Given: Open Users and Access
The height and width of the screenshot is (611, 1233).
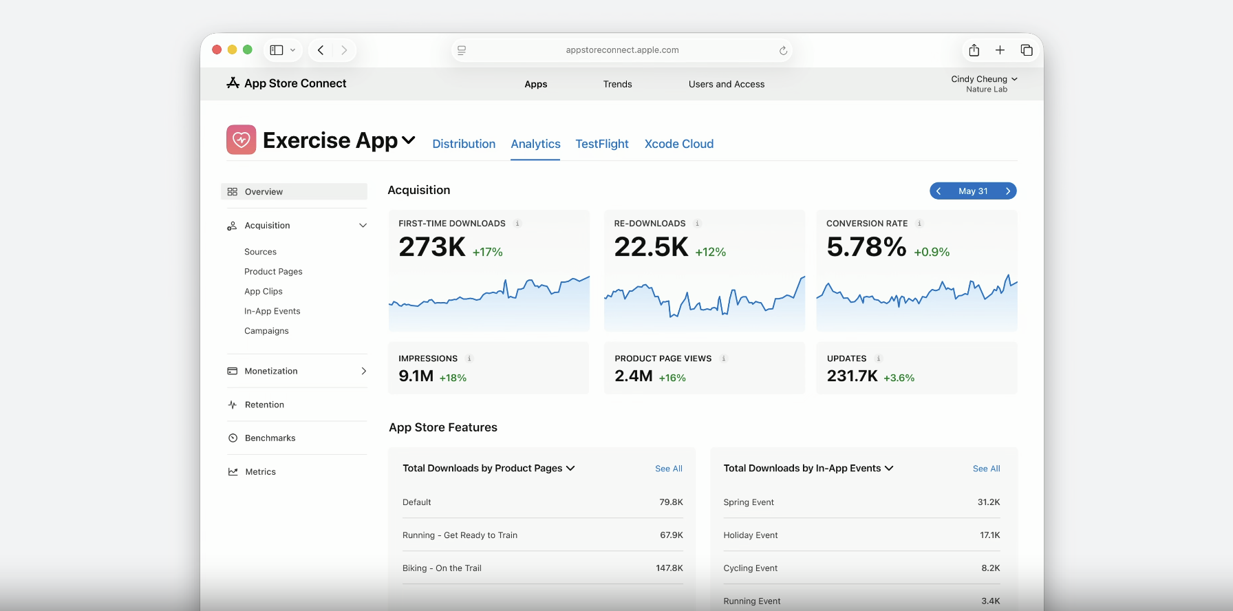Looking at the screenshot, I should point(727,84).
